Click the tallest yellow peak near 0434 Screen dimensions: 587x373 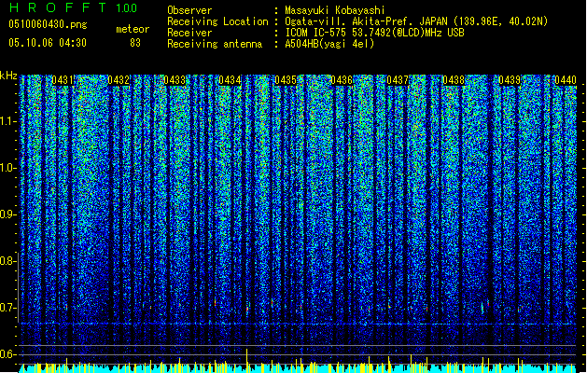click(246, 360)
